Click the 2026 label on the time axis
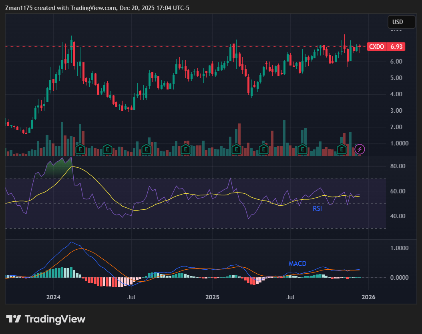This screenshot has width=422, height=334. click(368, 297)
